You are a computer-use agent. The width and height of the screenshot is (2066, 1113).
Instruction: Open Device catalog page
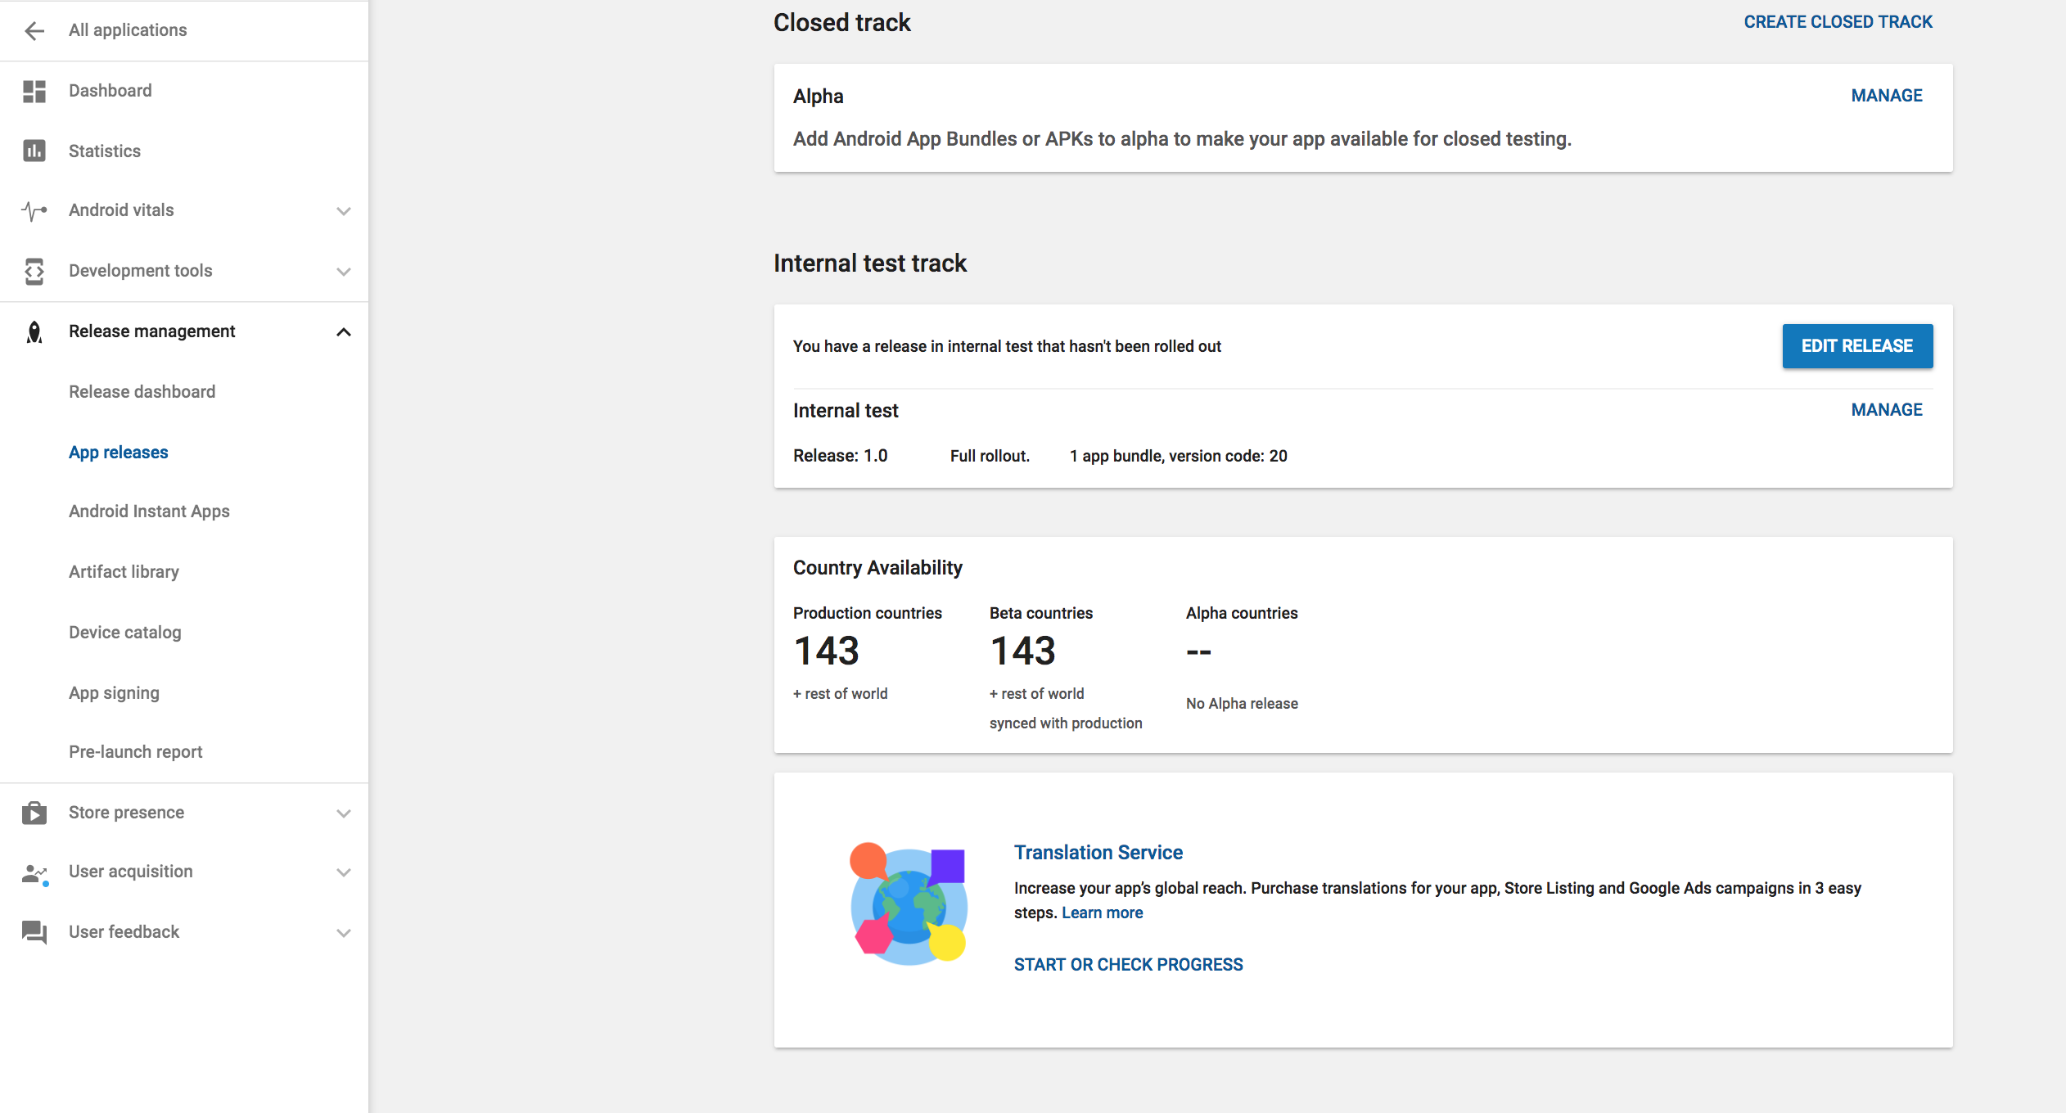[124, 633]
